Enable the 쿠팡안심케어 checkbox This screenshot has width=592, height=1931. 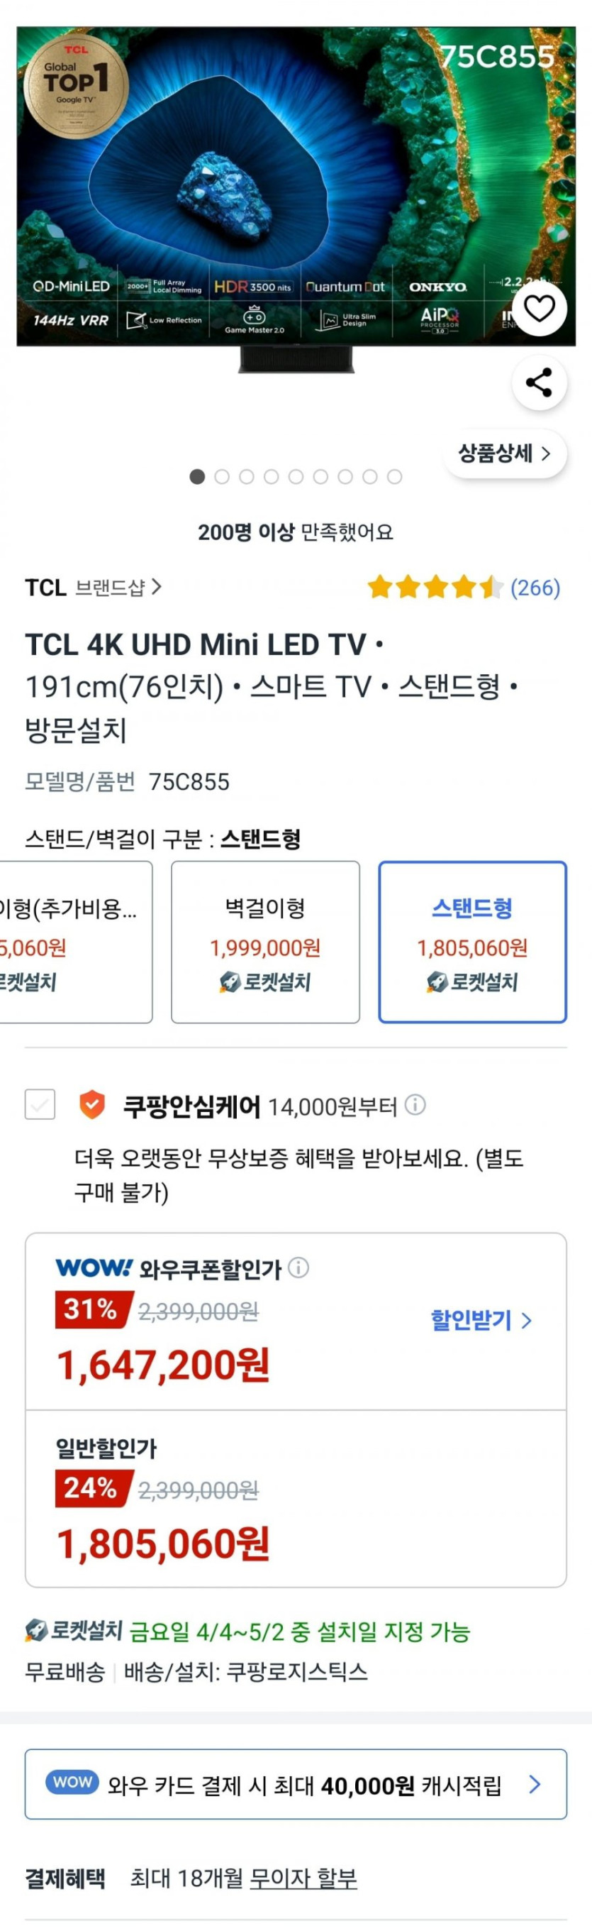[x=40, y=1104]
